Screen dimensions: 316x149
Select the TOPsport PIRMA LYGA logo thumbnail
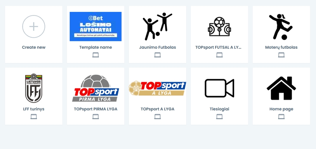coord(96,88)
